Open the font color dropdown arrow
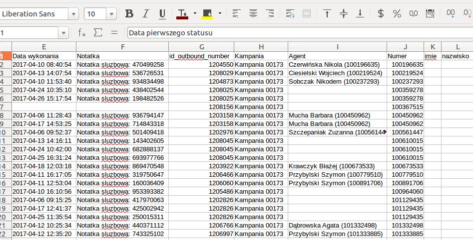This screenshot has width=473, height=240. [195, 13]
